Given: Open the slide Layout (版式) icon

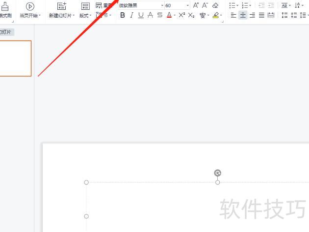Looking at the screenshot, I should click(85, 6).
